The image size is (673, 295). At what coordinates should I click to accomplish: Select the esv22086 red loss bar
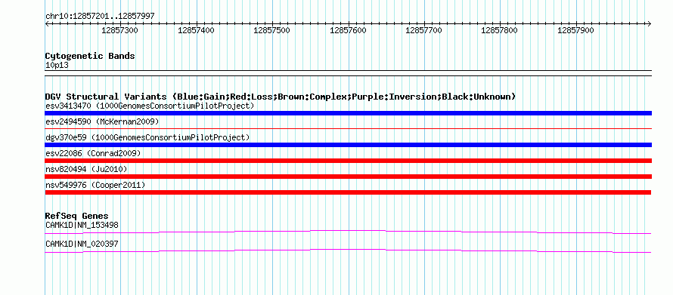point(348,161)
